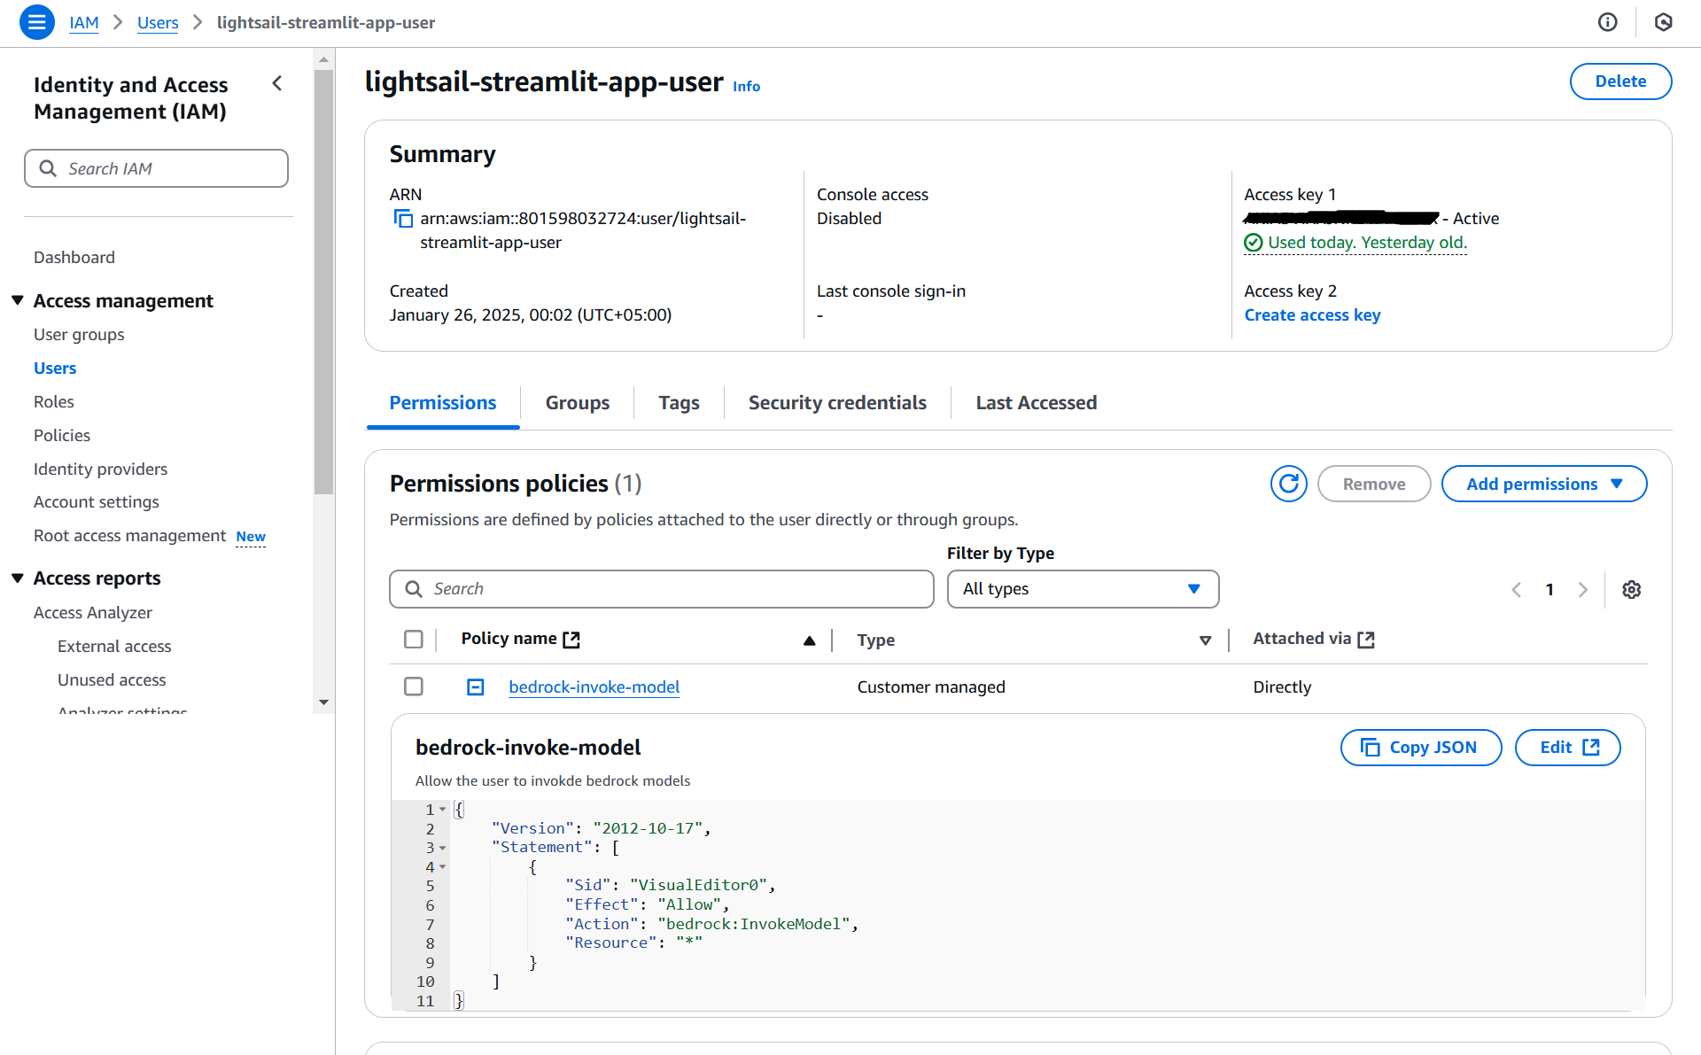This screenshot has width=1701, height=1055.
Task: Collapse the IAM sidebar with the arrow
Action: pos(277,83)
